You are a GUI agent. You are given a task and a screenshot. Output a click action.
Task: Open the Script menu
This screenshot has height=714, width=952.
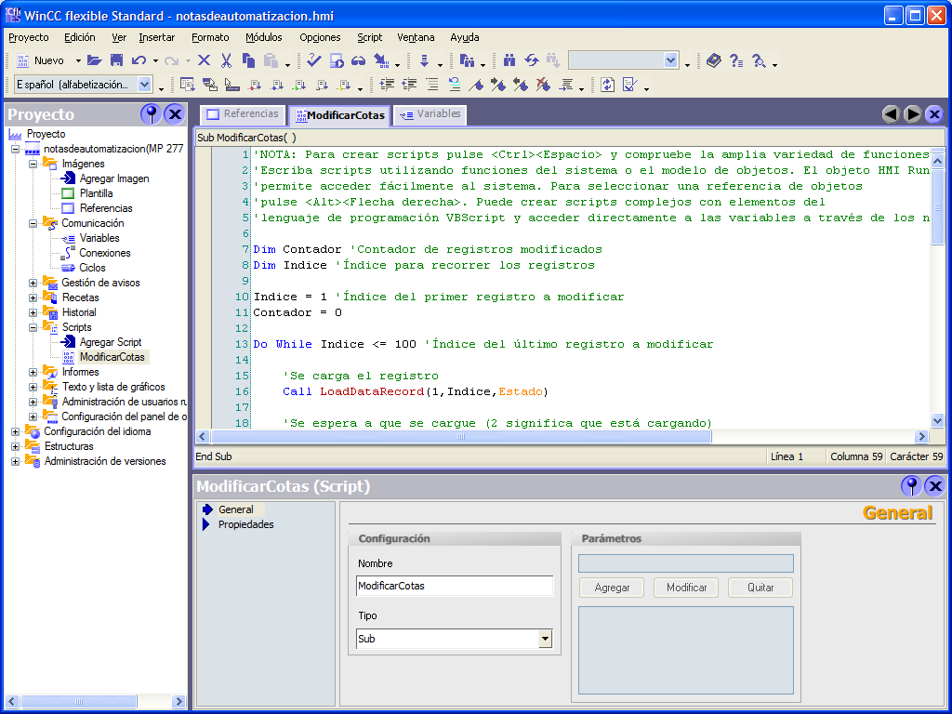coord(369,37)
